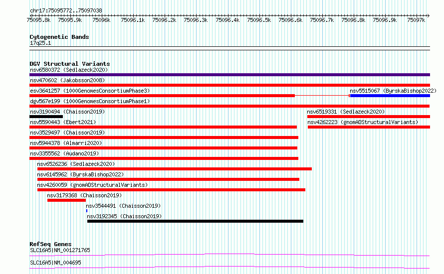The height and width of the screenshot is (274, 444).
Task: Click the red esv3641257 variant bar
Action: 162,96
